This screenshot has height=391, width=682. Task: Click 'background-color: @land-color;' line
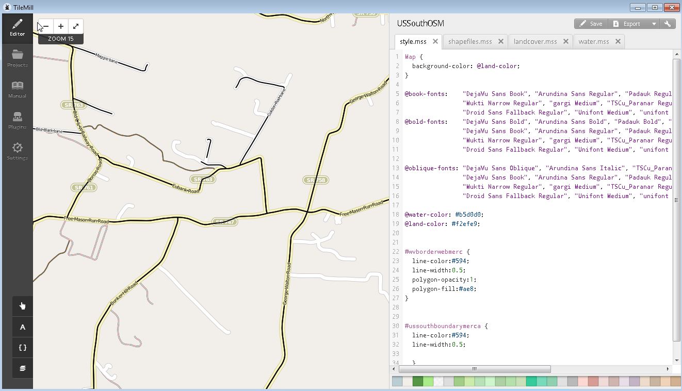click(x=466, y=66)
